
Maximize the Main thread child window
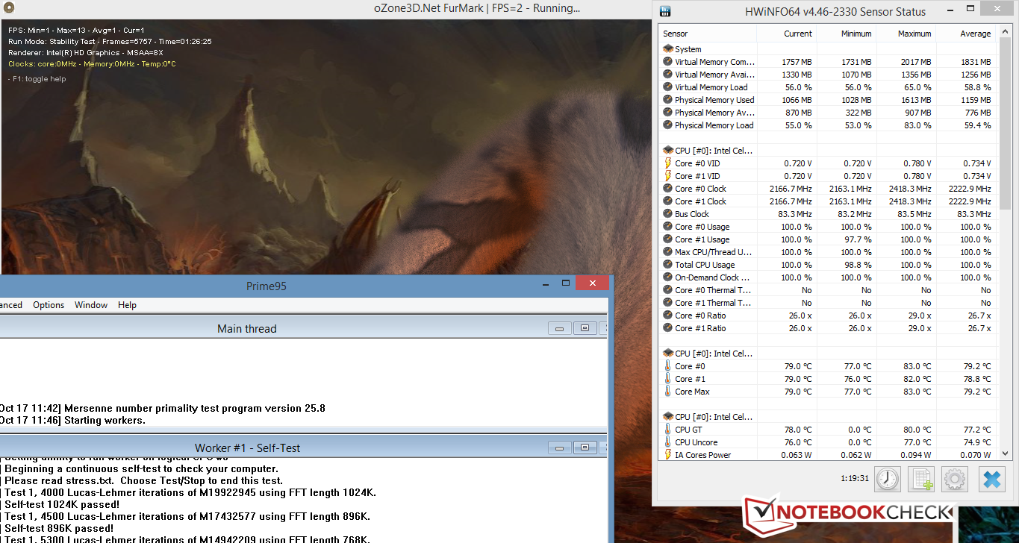(x=585, y=328)
